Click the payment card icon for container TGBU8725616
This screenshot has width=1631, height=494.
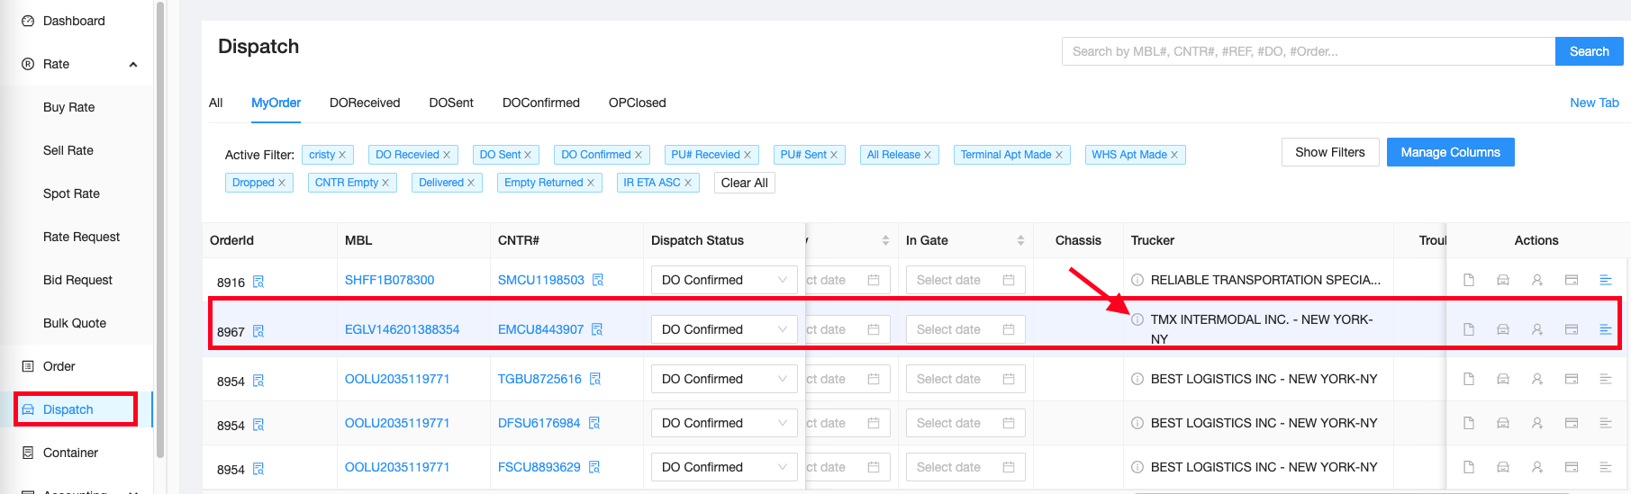pos(1572,379)
